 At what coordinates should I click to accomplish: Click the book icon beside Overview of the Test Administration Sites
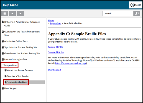point(3,31)
